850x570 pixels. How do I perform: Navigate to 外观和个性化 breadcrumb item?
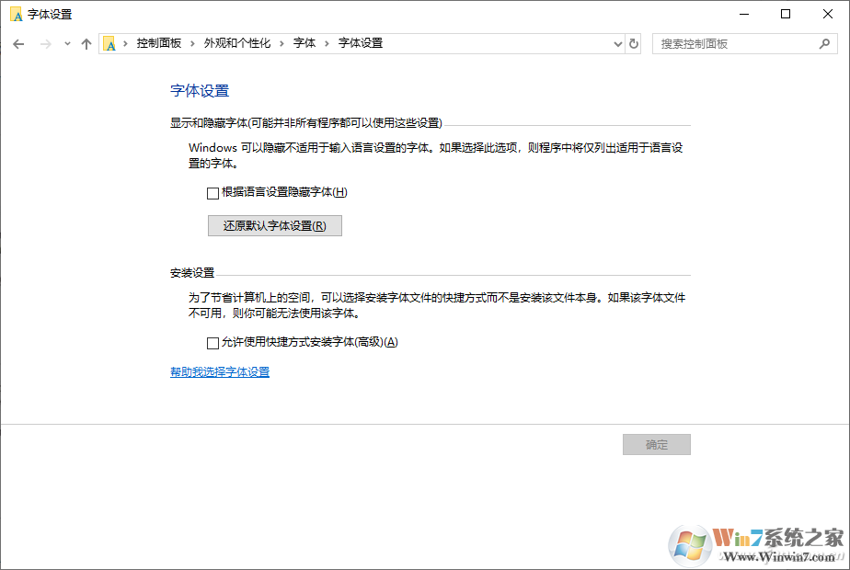coord(236,43)
